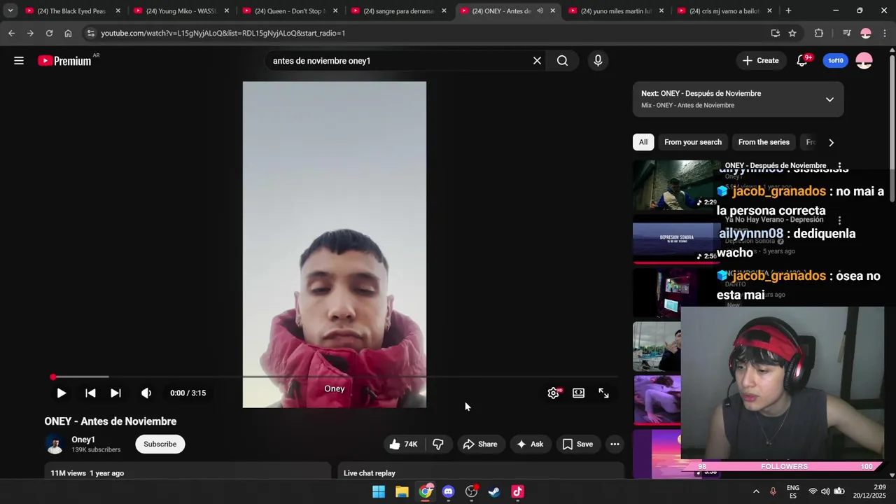
Task: Open Chrome media control button
Action: 846,33
